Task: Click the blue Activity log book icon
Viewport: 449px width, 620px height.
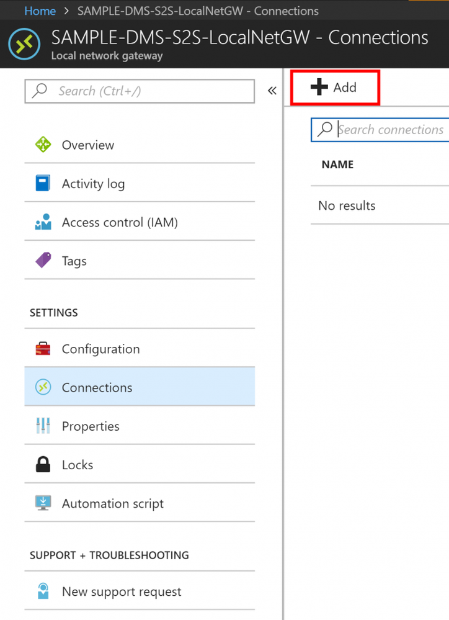Action: [x=43, y=183]
